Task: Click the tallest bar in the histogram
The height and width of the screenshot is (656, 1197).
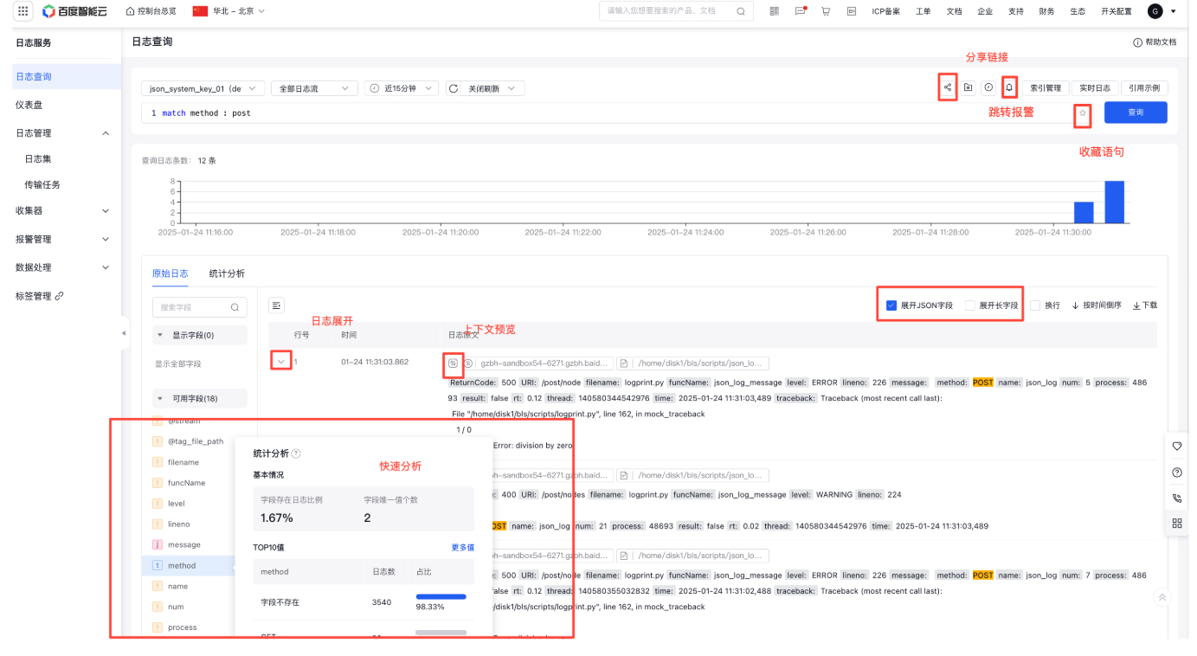Action: pos(1115,203)
